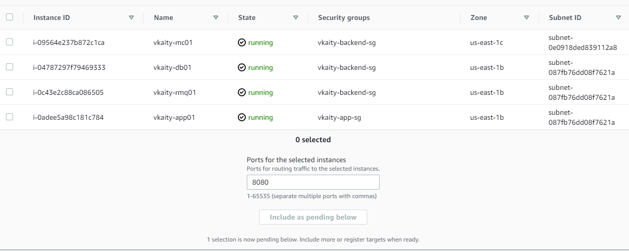629x251 pixels.
Task: Select checkbox for instance vkaity-mc01
Action: [9, 42]
